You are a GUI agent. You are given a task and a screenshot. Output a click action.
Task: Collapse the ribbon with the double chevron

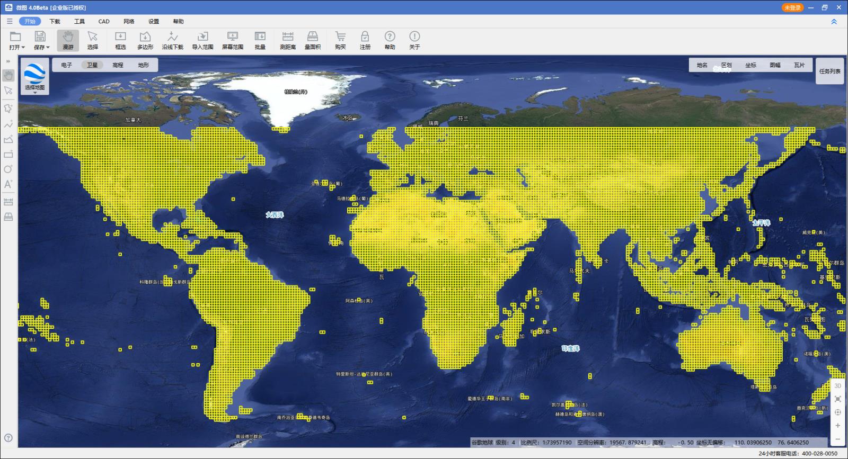(x=834, y=22)
